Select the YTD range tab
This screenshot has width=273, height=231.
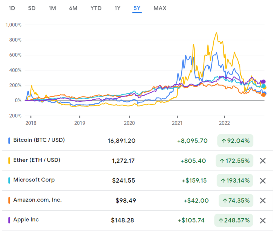pyautogui.click(x=96, y=8)
